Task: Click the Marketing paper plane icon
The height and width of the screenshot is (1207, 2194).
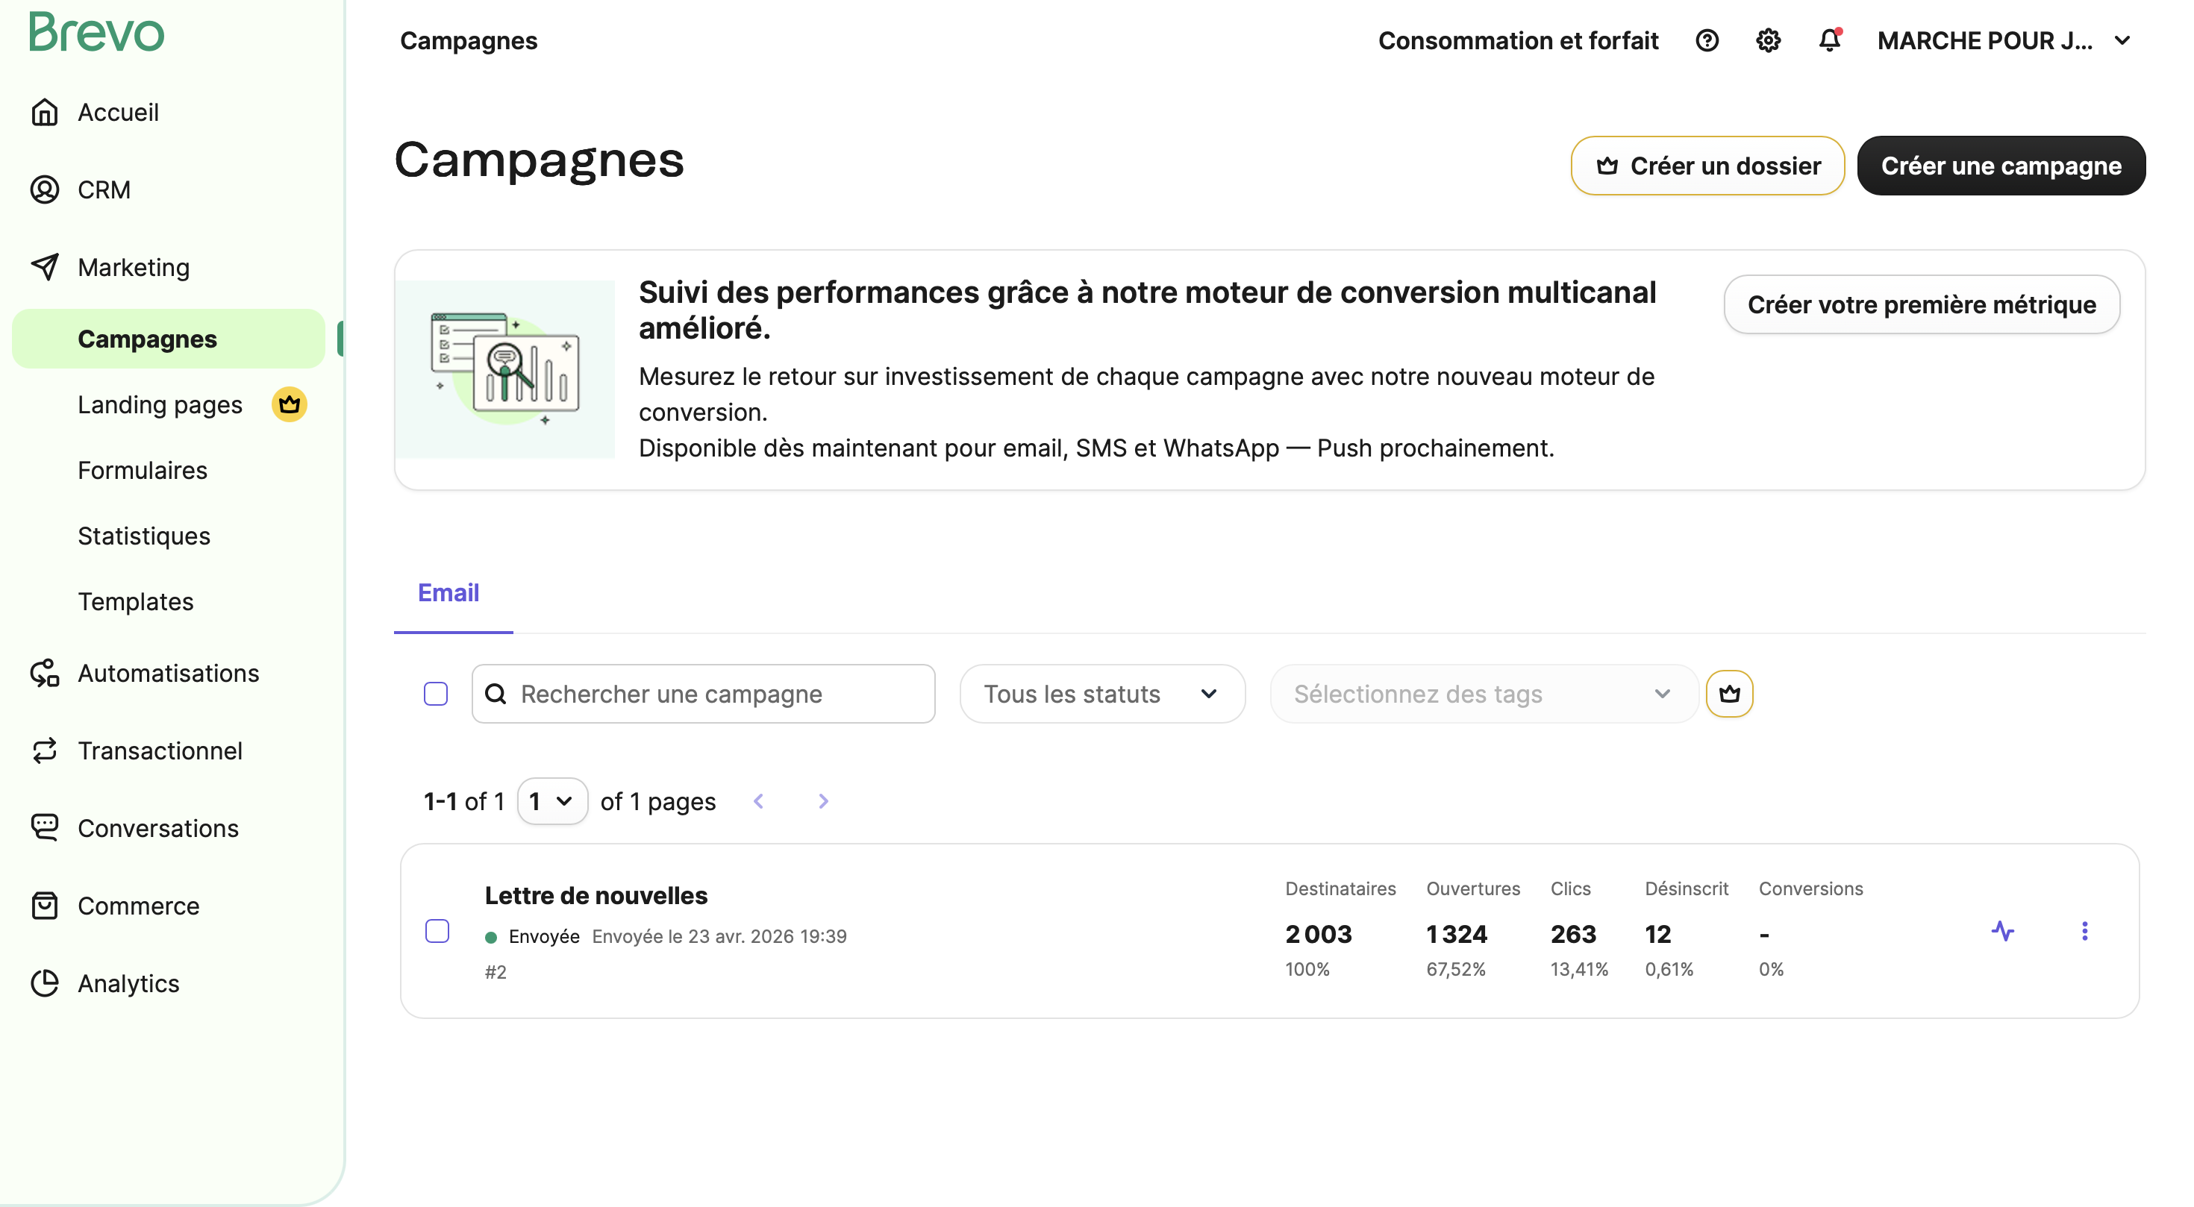Action: coord(45,266)
